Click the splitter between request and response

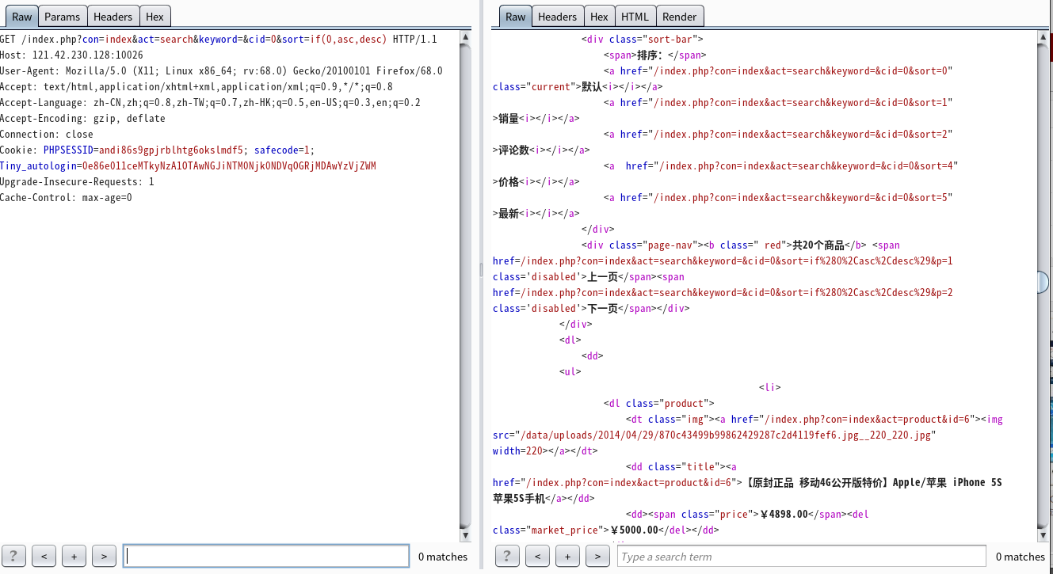click(x=481, y=271)
